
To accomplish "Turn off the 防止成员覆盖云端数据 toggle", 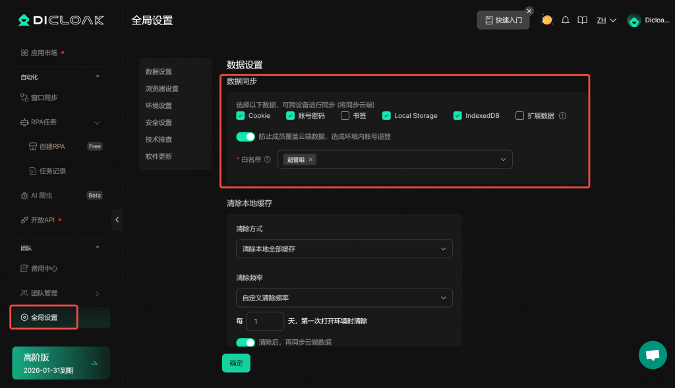I will pyautogui.click(x=245, y=137).
